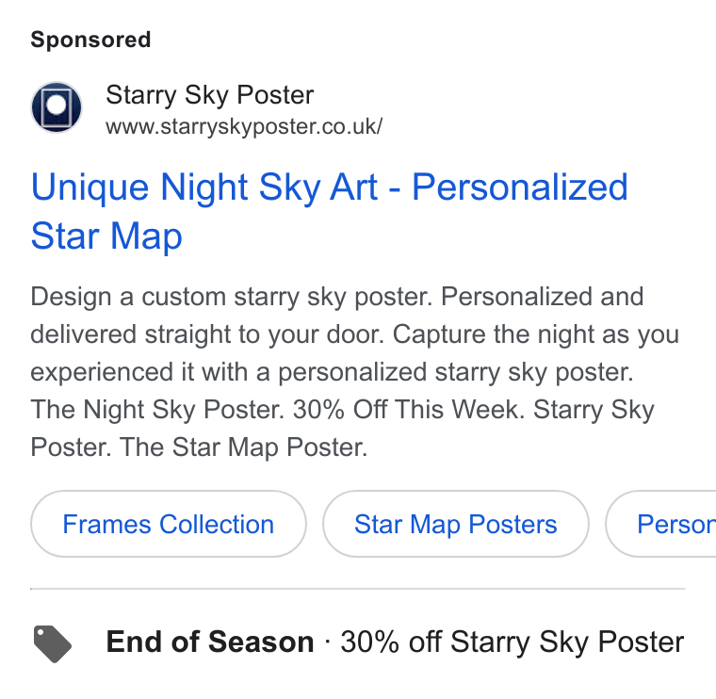Click the 30% off Starry Sky Poster offer
Image resolution: width=716 pixels, height=699 pixels.
[x=513, y=642]
